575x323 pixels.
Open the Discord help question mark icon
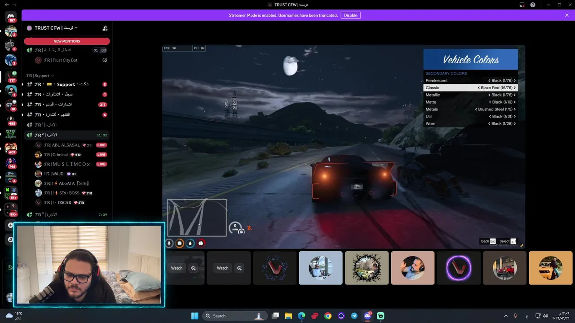click(533, 4)
